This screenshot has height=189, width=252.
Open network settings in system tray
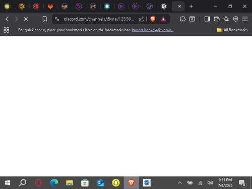(200, 183)
